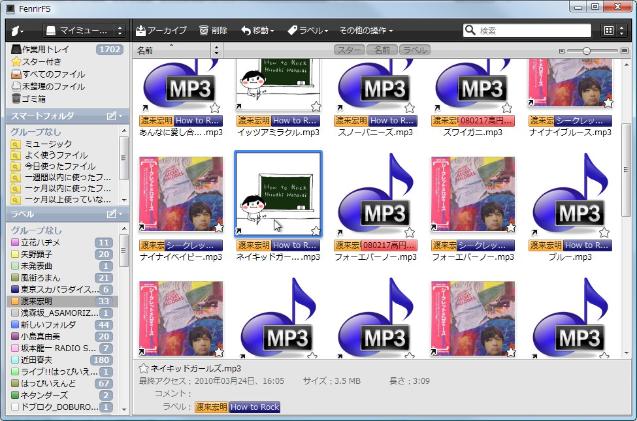637x421 pixels.
Task: Click the view mode grid icon
Action: click(x=608, y=31)
